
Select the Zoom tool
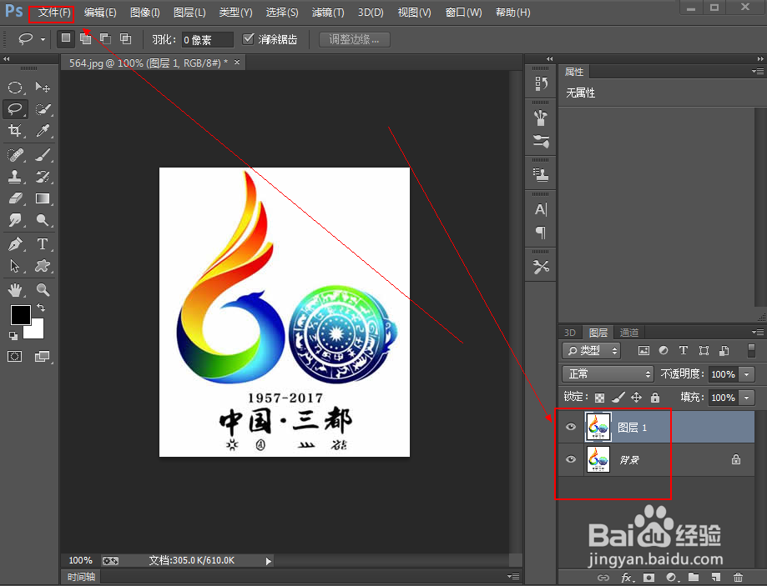click(43, 290)
